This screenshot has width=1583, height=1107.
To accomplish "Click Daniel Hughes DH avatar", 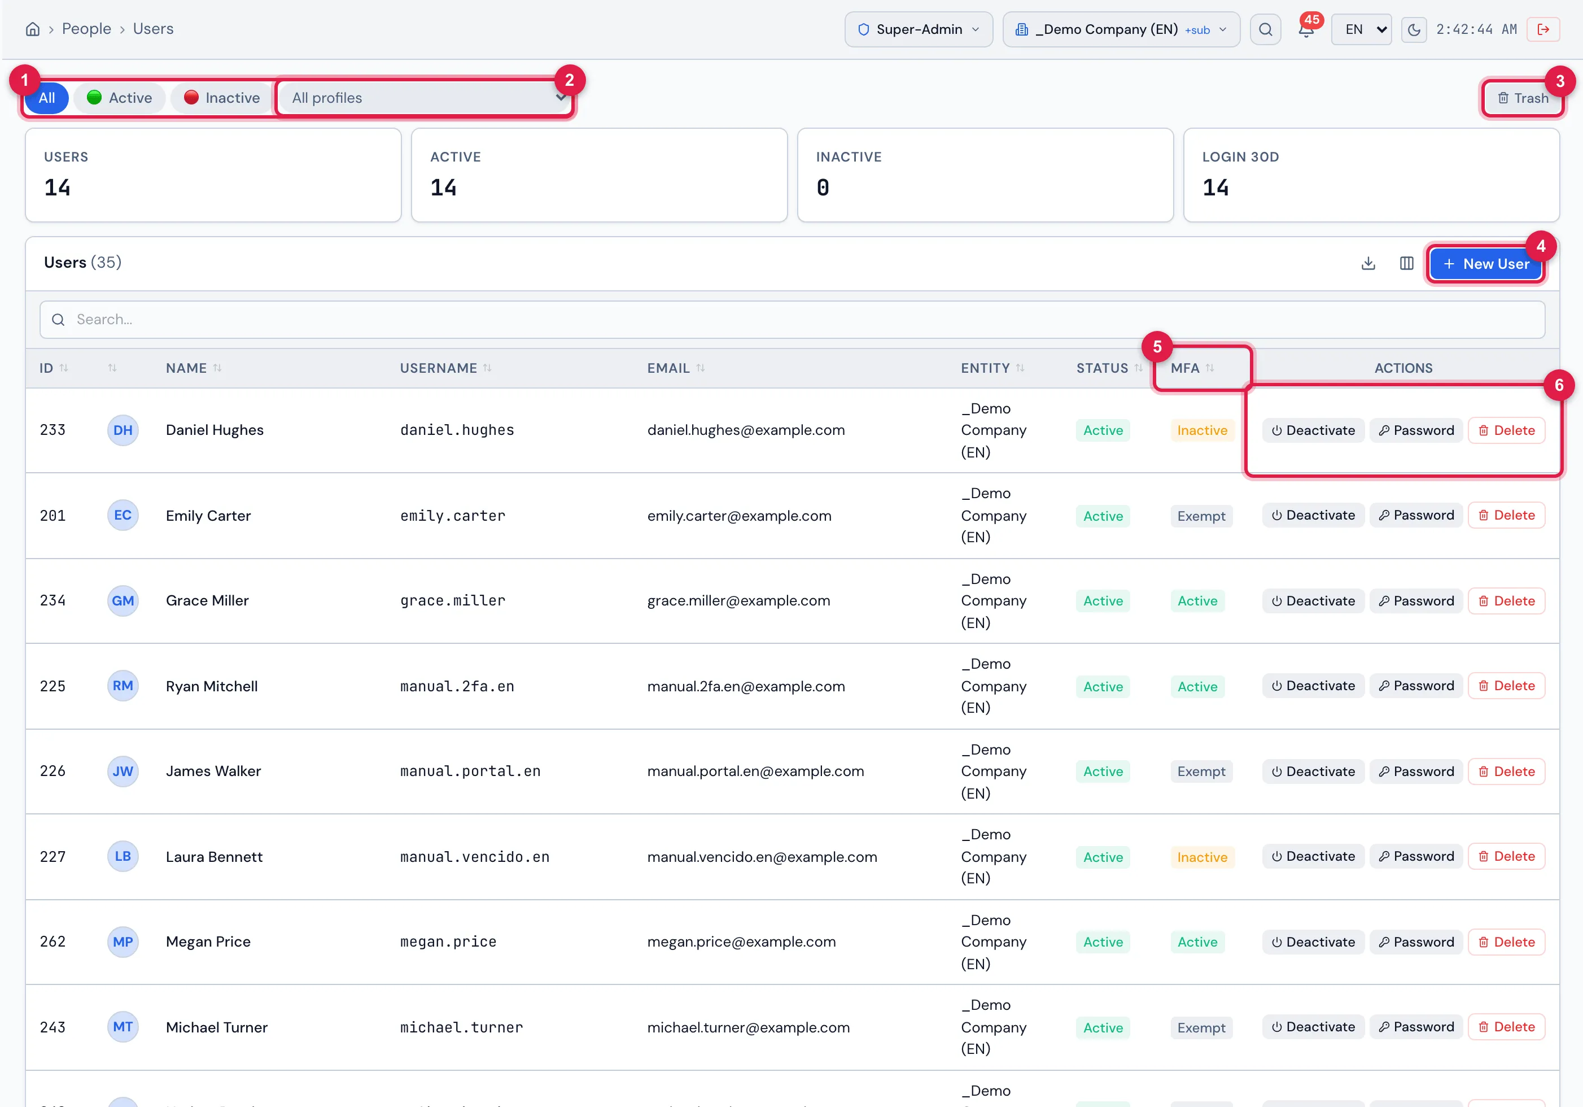I will [123, 430].
